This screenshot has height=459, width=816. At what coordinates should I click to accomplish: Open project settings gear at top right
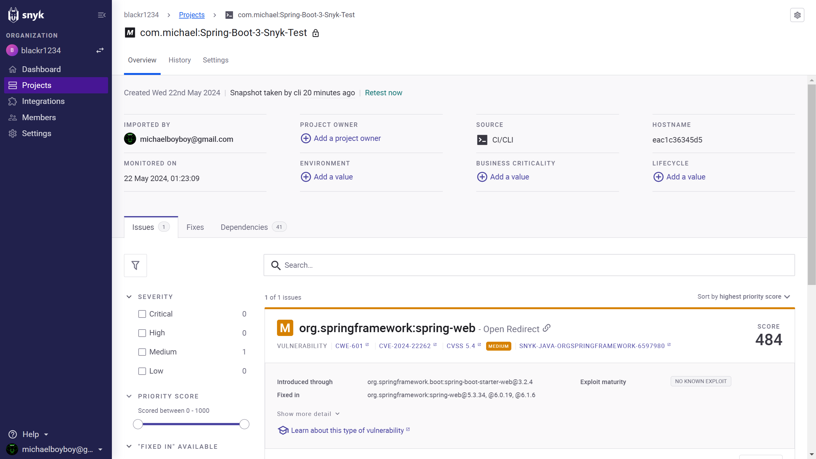point(797,15)
